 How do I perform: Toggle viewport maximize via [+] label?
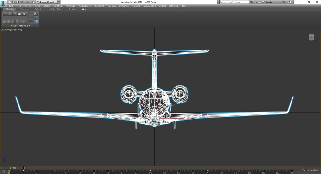coord(2,30)
